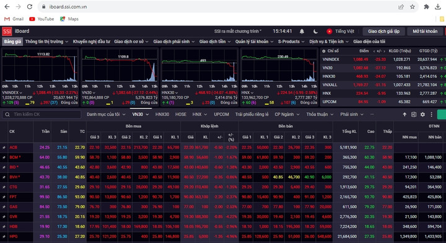Pin the GVR stock row

4,217
